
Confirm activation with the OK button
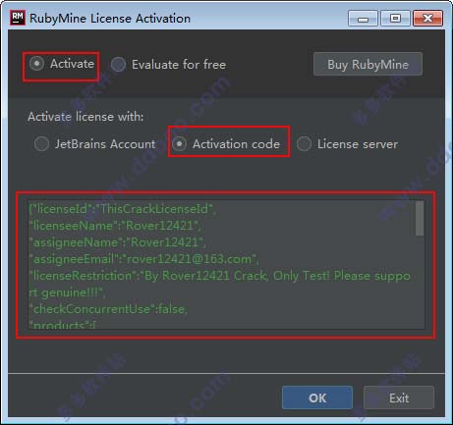click(x=317, y=398)
